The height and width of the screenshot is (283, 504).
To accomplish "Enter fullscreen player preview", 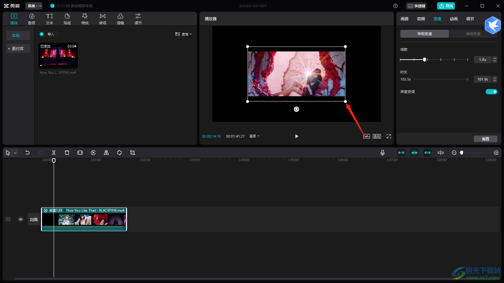I will 389,136.
